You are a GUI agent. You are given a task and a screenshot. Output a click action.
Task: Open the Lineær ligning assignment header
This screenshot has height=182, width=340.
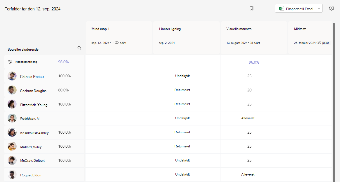pyautogui.click(x=186, y=37)
